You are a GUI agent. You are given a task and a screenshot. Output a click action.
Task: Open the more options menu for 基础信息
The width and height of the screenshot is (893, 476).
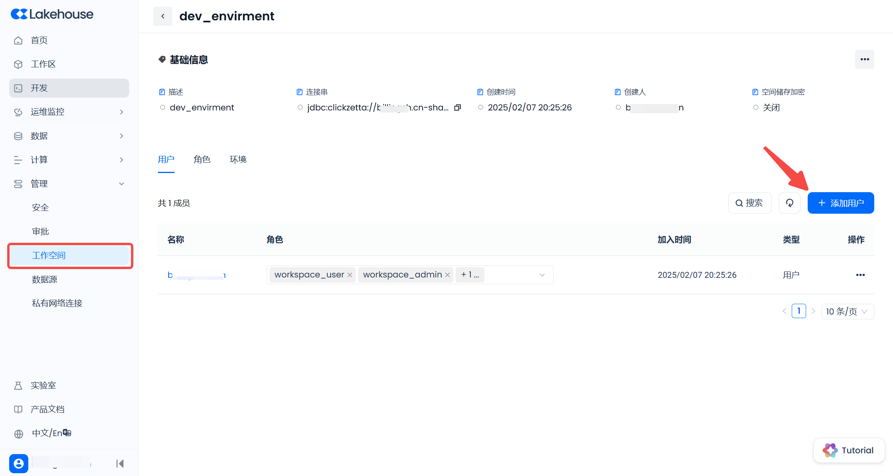click(864, 59)
